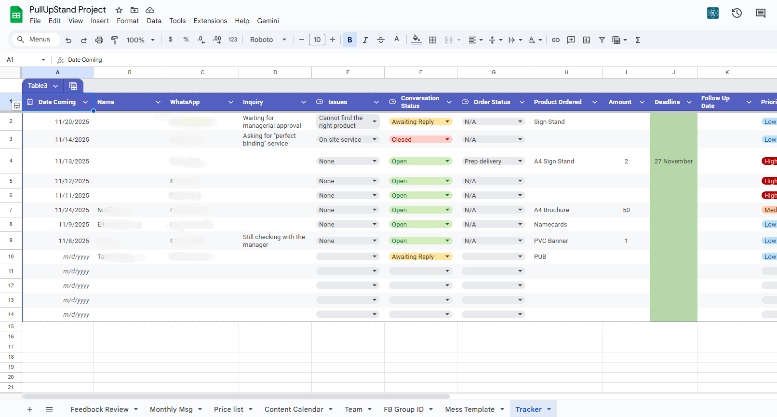Expand the Table3 name dropdown
Screen dimensions: 777x417
tap(55, 86)
